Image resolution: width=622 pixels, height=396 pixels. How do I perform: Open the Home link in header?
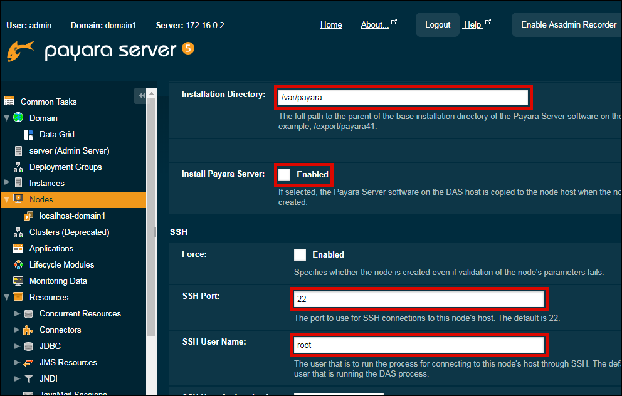point(331,24)
